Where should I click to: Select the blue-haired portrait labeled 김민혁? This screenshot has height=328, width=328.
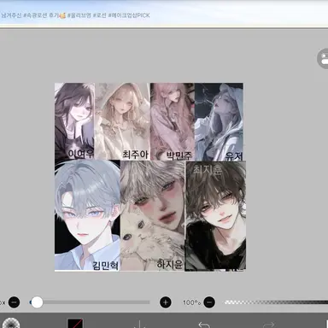pos(87,215)
